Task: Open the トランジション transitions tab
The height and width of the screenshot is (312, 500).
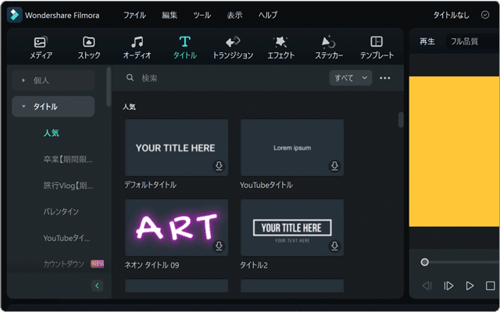Action: pos(233,47)
